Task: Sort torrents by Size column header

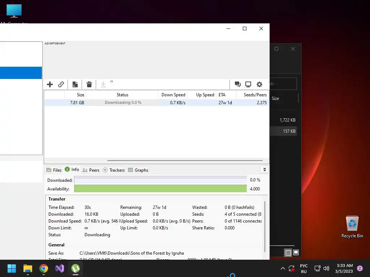Action: point(75,95)
